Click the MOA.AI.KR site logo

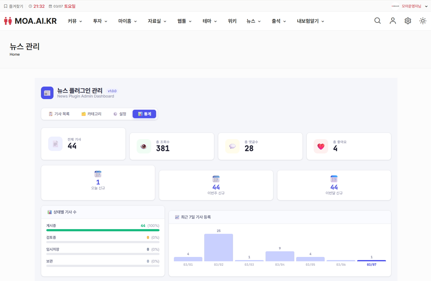30,21
